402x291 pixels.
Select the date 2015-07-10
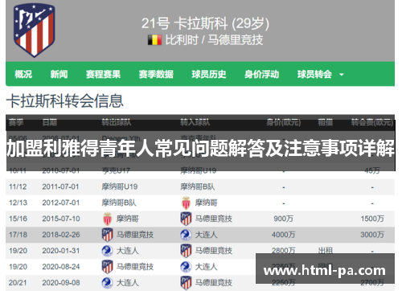[x=61, y=219]
